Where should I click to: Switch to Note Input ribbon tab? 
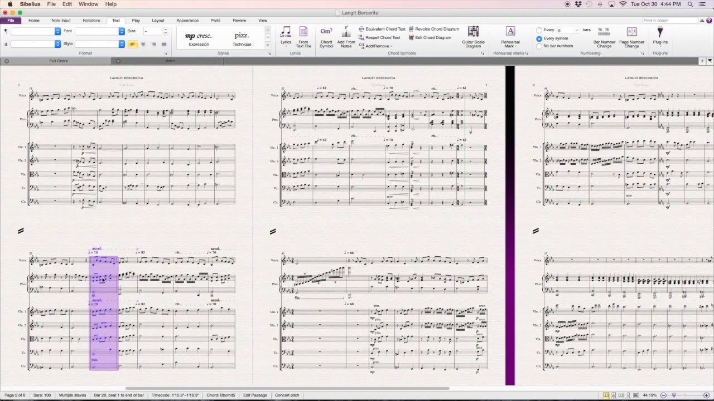(61, 21)
